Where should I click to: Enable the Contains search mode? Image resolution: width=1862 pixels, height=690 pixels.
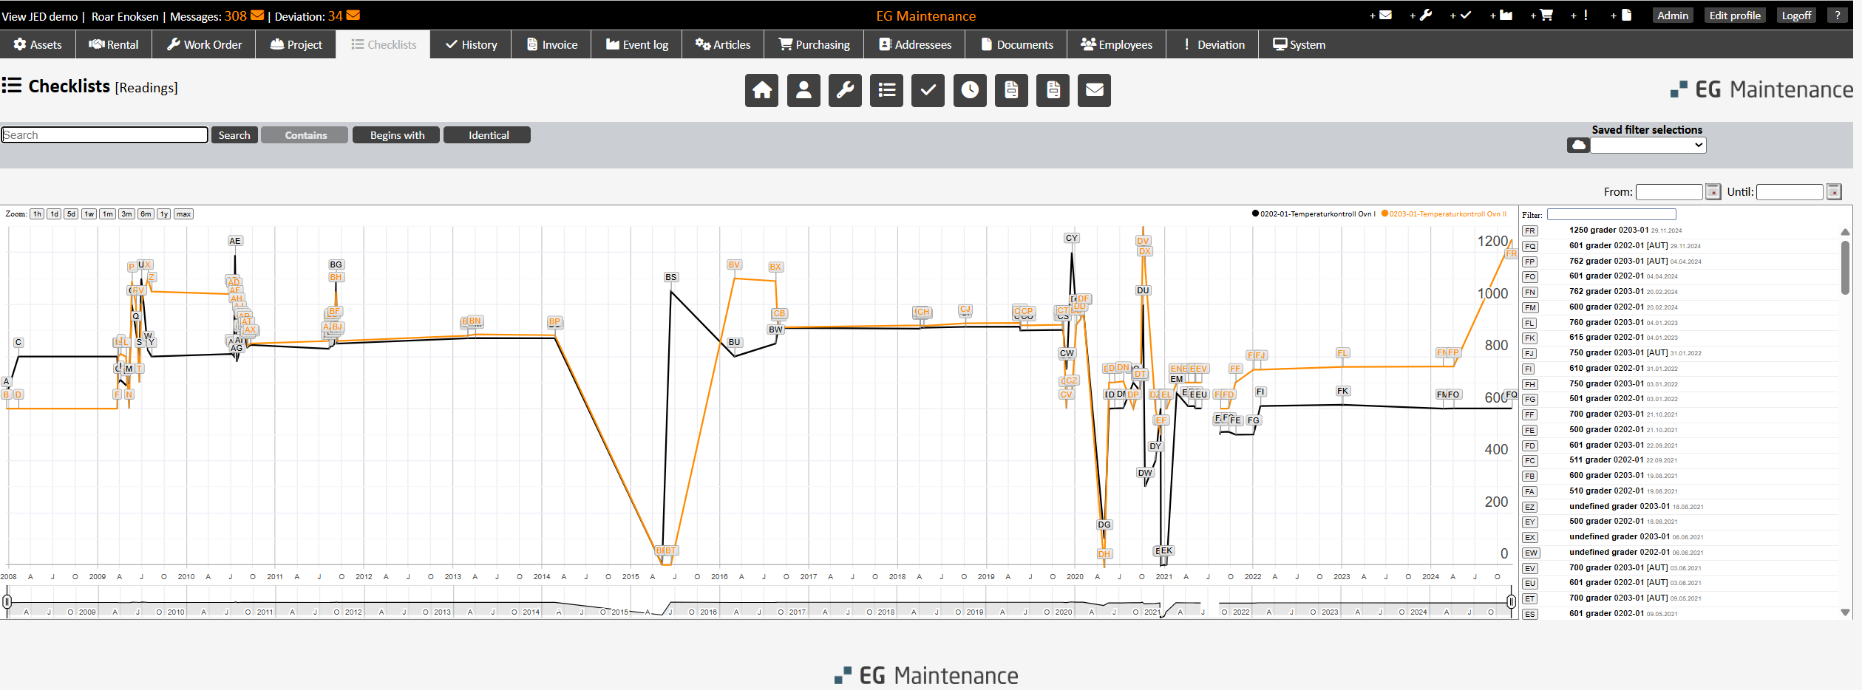[x=305, y=135]
